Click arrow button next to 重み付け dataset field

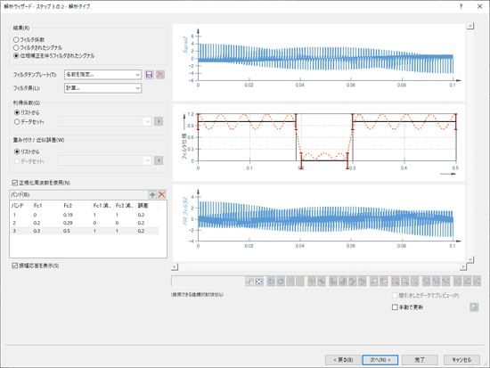tap(159, 160)
